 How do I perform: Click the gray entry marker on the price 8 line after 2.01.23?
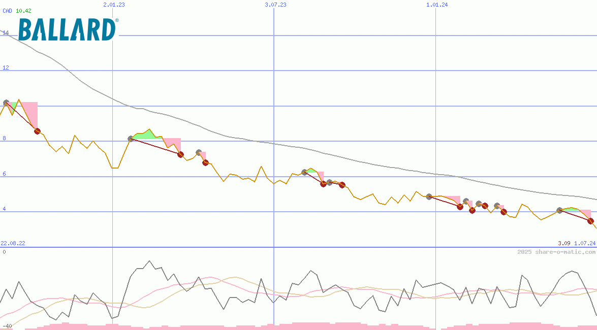(x=131, y=139)
